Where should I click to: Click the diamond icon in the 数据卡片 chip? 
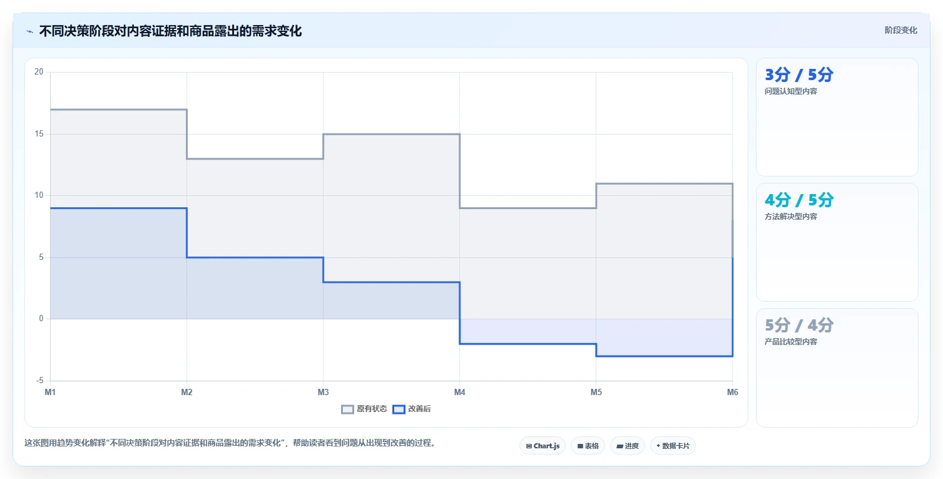[658, 446]
